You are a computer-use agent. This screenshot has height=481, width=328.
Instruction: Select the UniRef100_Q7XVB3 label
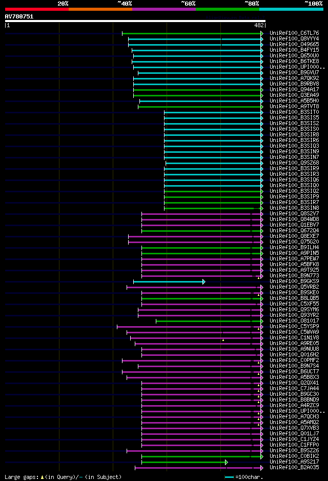[x=294, y=428]
